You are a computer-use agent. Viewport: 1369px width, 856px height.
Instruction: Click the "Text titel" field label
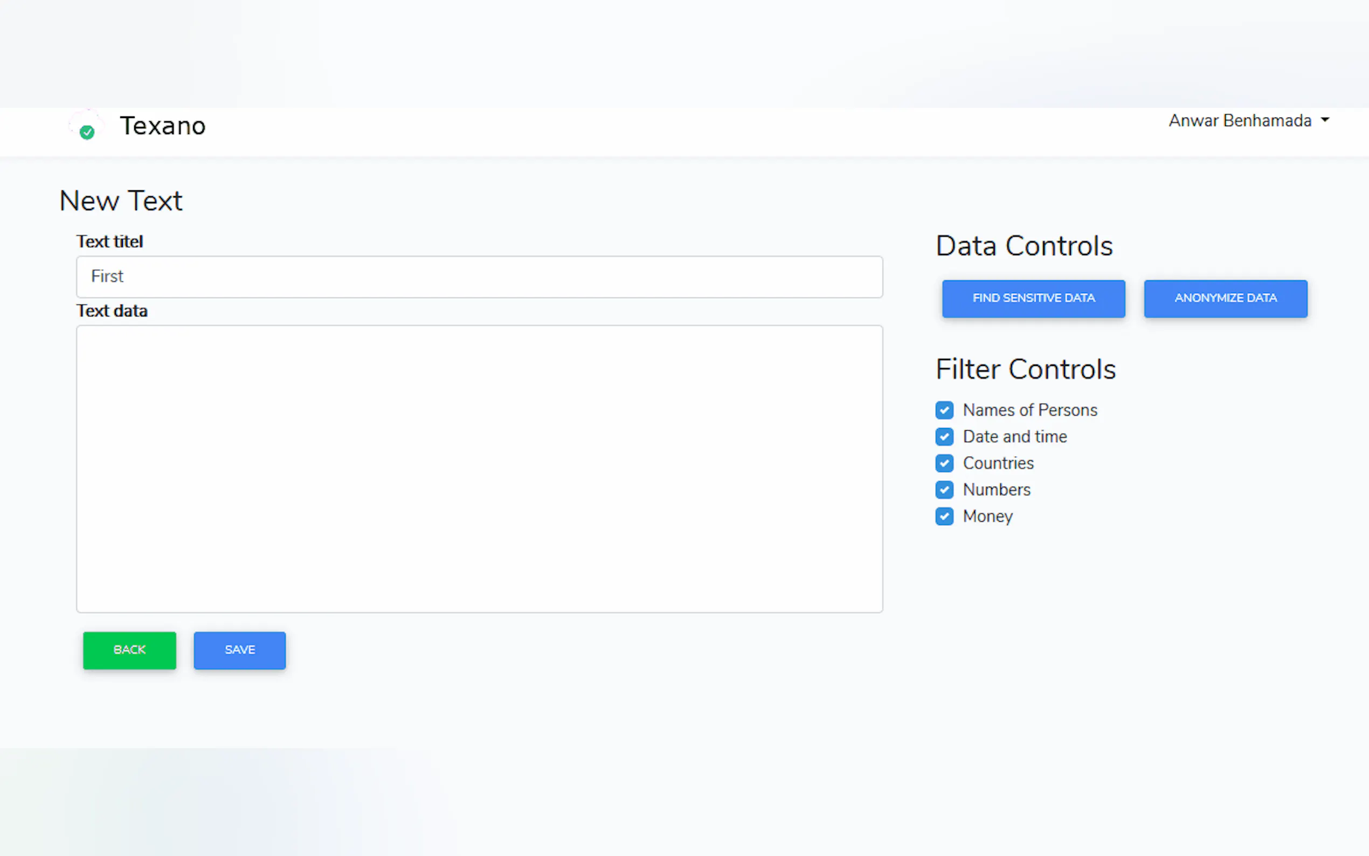coord(110,241)
